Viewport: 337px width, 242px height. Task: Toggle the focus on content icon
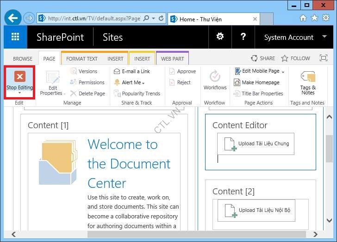click(324, 58)
